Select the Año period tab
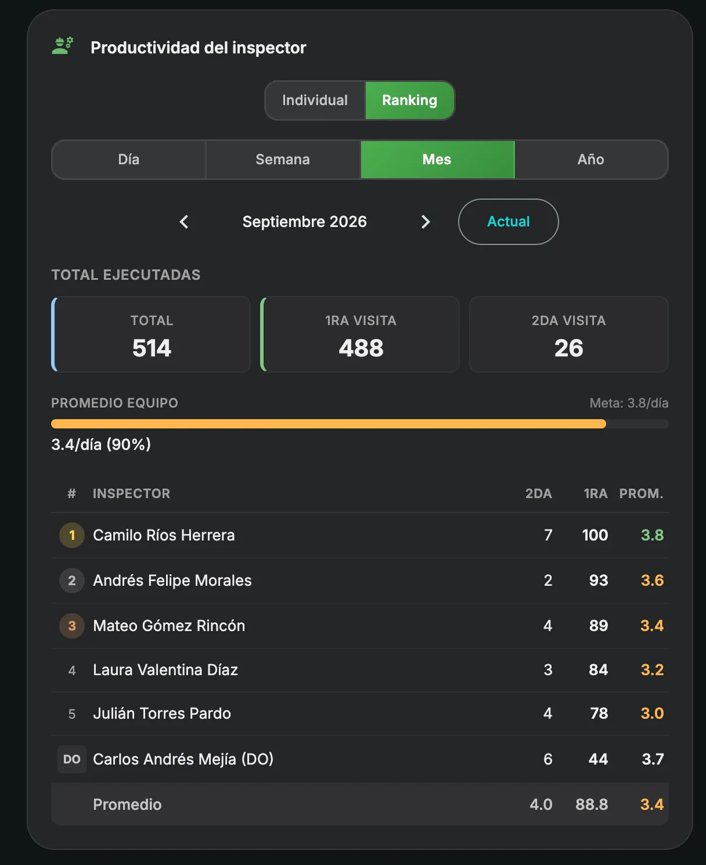706x865 pixels. (591, 160)
